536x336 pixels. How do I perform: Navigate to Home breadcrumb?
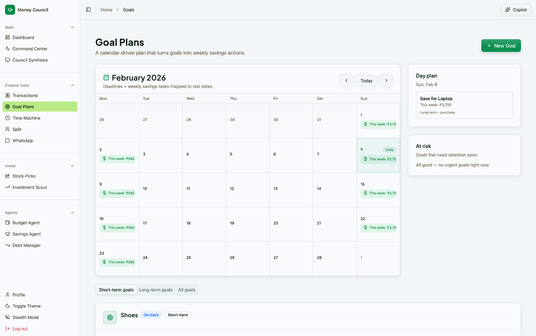tap(106, 10)
